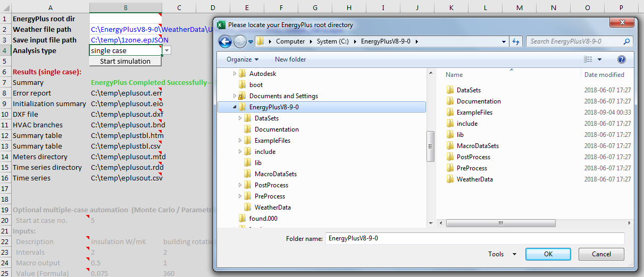Click the lib folder icon in file list
Viewport: 644px width, 277px height.
point(450,135)
